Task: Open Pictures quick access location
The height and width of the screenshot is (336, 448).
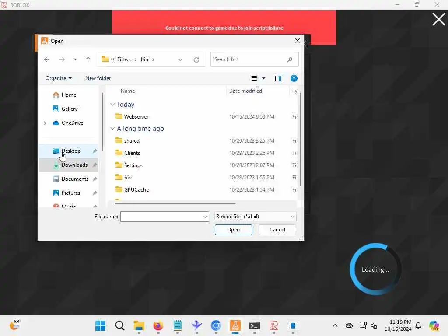Action: point(69,193)
